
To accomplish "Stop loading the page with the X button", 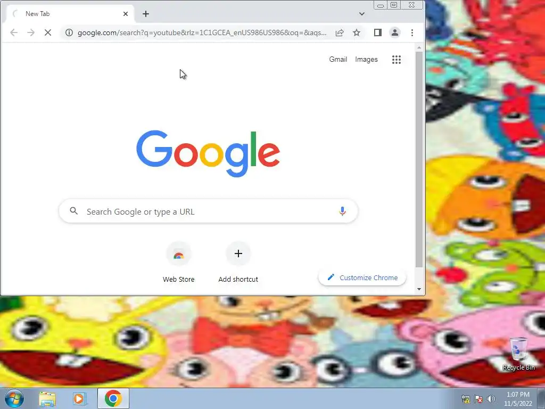I will [48, 32].
